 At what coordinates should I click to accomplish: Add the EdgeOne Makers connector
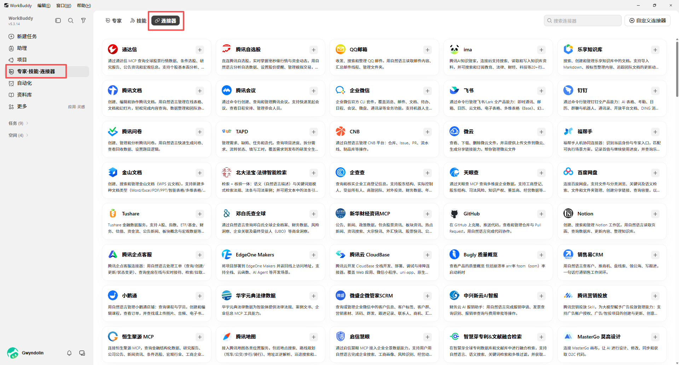point(314,255)
